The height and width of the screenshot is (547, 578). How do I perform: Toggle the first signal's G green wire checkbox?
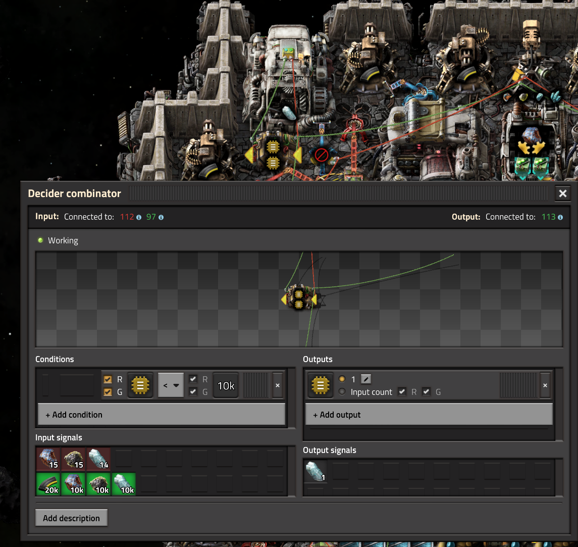point(108,392)
